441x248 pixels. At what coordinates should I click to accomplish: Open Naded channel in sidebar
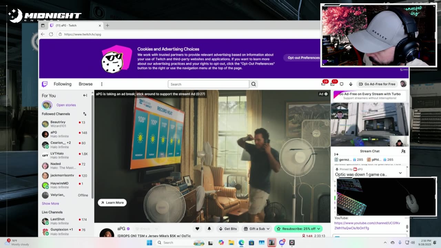pyautogui.click(x=65, y=166)
